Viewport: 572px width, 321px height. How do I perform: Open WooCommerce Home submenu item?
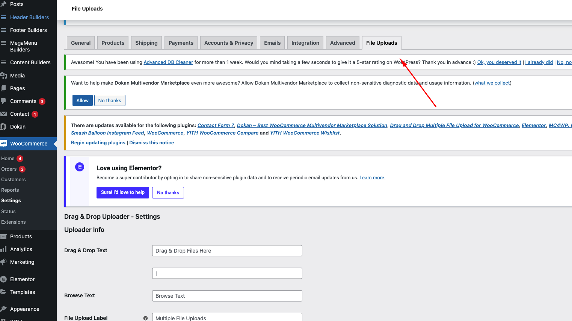pyautogui.click(x=8, y=159)
